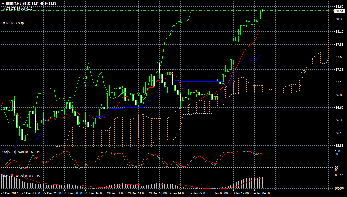Select the '#179179369 sell 0.10' order label
The height and width of the screenshot is (197, 347).
tap(18, 9)
